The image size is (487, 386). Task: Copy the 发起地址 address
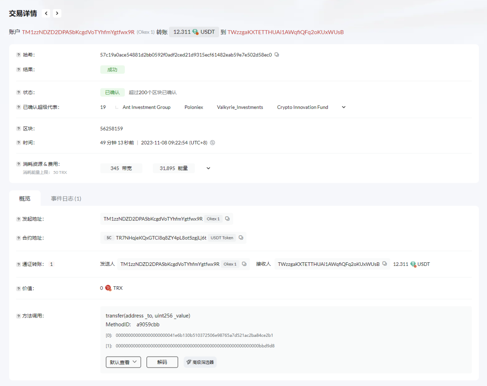point(227,219)
